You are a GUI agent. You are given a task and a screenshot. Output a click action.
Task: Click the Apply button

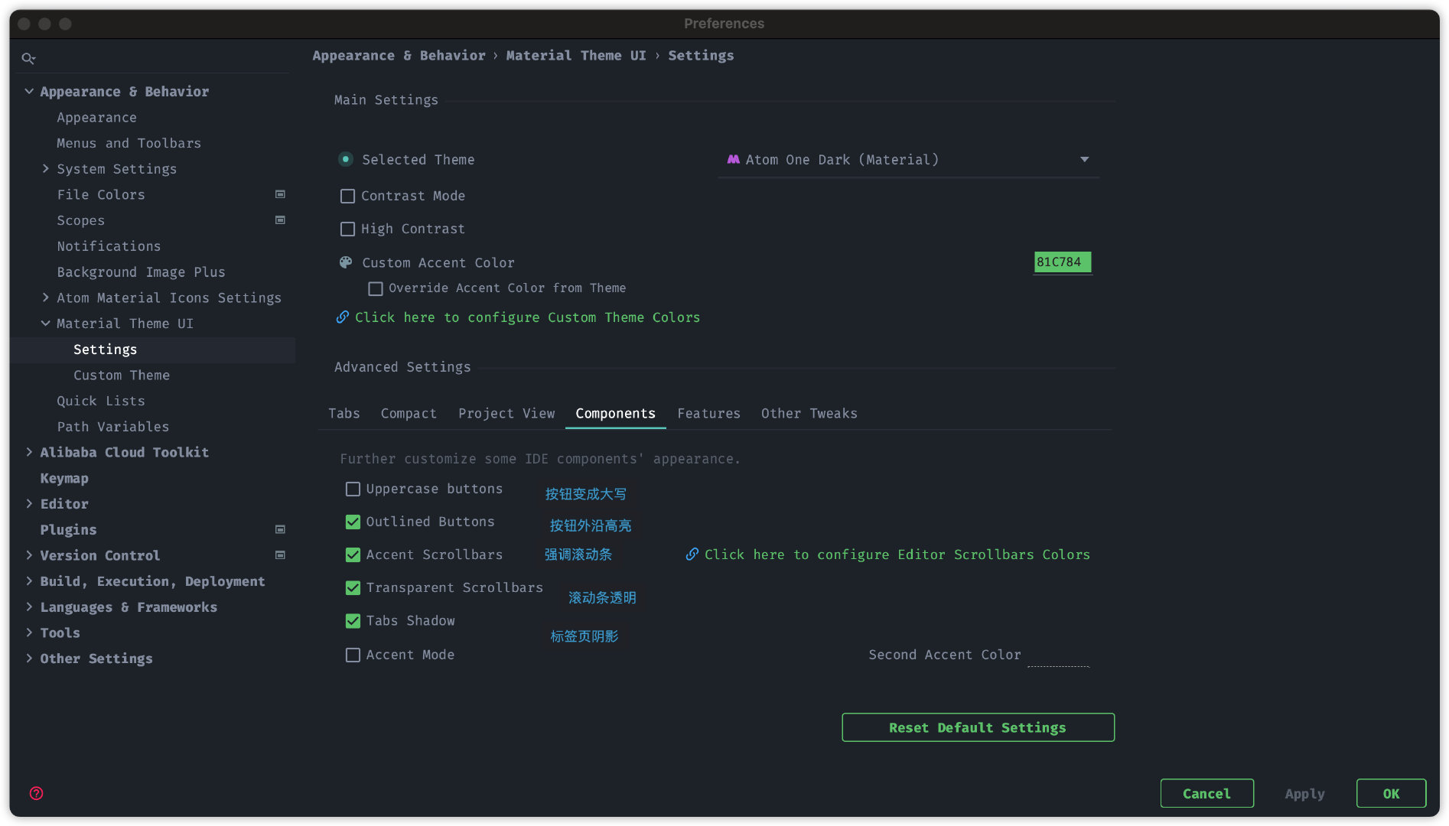pos(1304,793)
